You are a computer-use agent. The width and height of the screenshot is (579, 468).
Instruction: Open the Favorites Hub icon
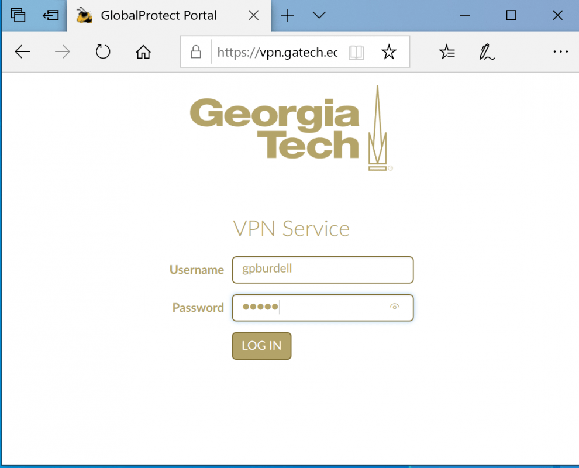(447, 52)
